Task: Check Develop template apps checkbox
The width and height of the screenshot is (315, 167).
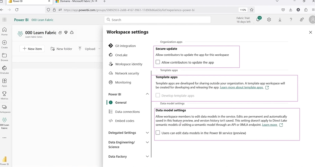Action: coord(158,95)
